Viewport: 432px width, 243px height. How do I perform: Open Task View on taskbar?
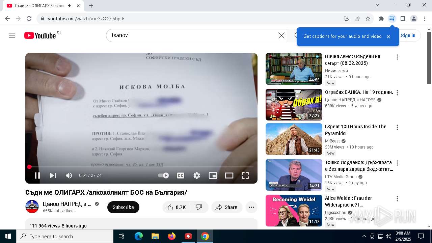(x=122, y=236)
